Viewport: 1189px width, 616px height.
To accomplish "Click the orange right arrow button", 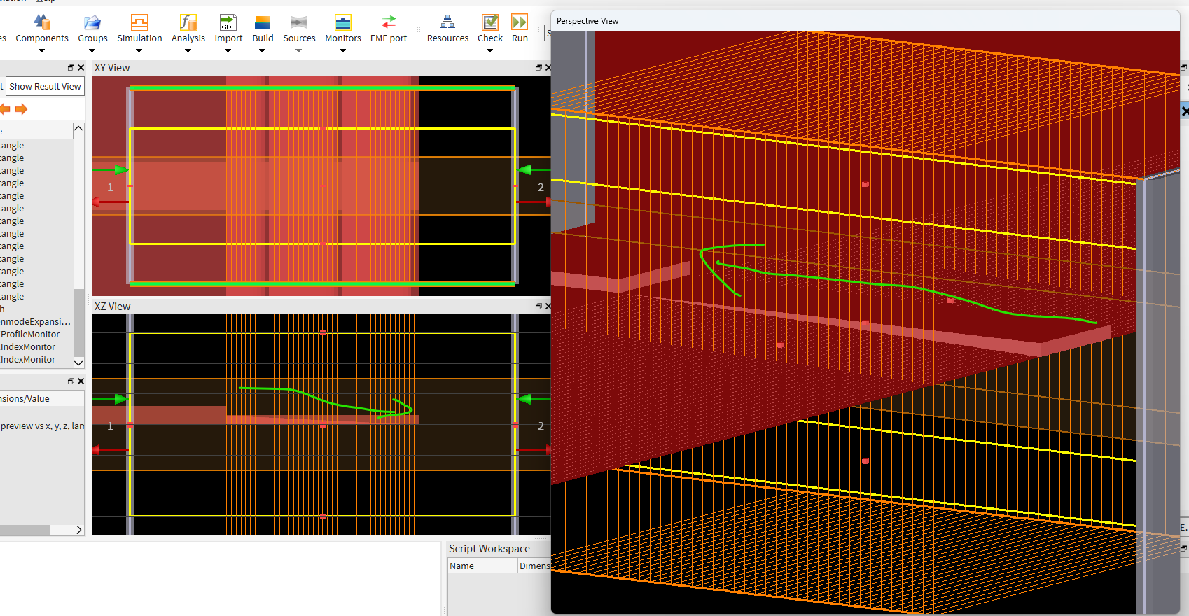I will (22, 109).
